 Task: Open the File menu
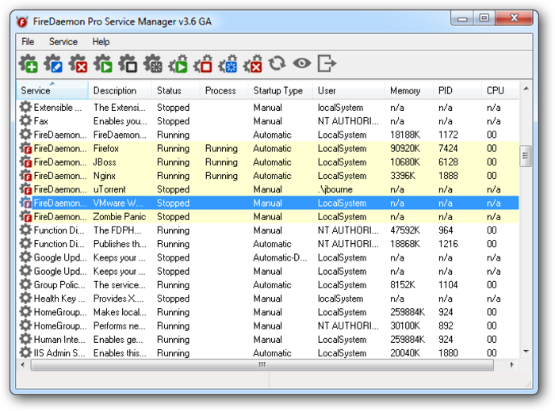tap(28, 42)
